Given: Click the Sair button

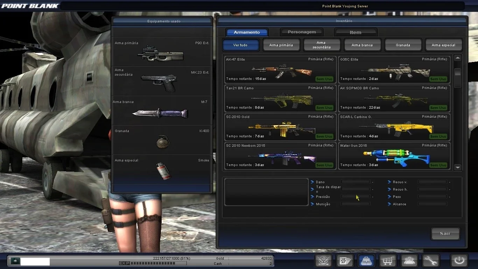Looking at the screenshot, I should tap(445, 234).
